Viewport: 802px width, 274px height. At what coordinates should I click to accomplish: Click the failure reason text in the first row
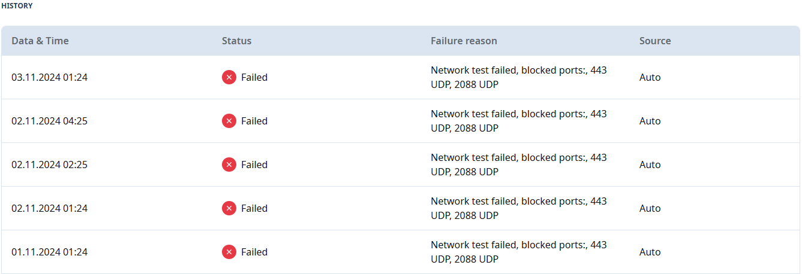[518, 77]
